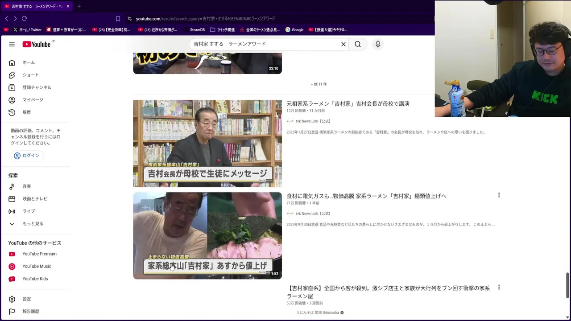This screenshot has height=321, width=571.
Task: Click the 2025年1月27日放送 video description
Action: click(386, 132)
